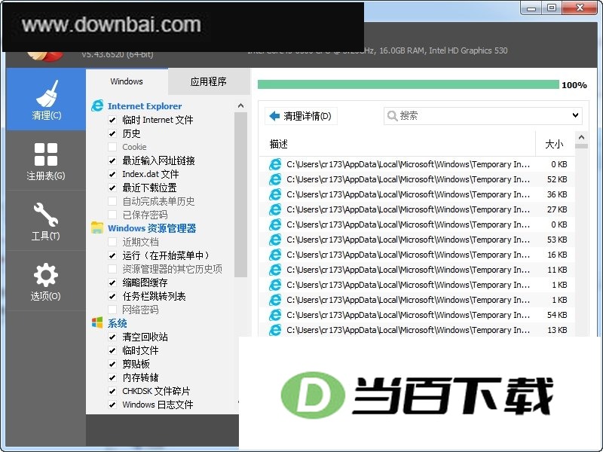Select the Windows 资源管理器 heading
Viewport: 603px width, 452px height.
(x=152, y=228)
